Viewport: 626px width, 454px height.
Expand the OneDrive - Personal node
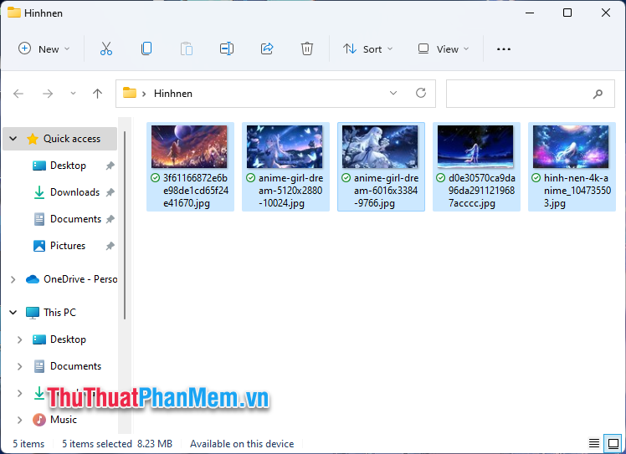point(13,279)
